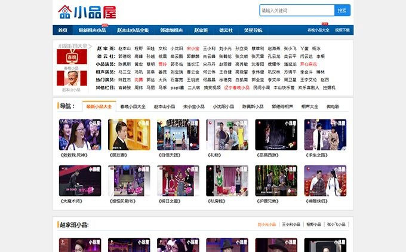This screenshot has width=406, height=252.
Task: Switch to the 赵本山小品 tab
Action: coord(164,106)
